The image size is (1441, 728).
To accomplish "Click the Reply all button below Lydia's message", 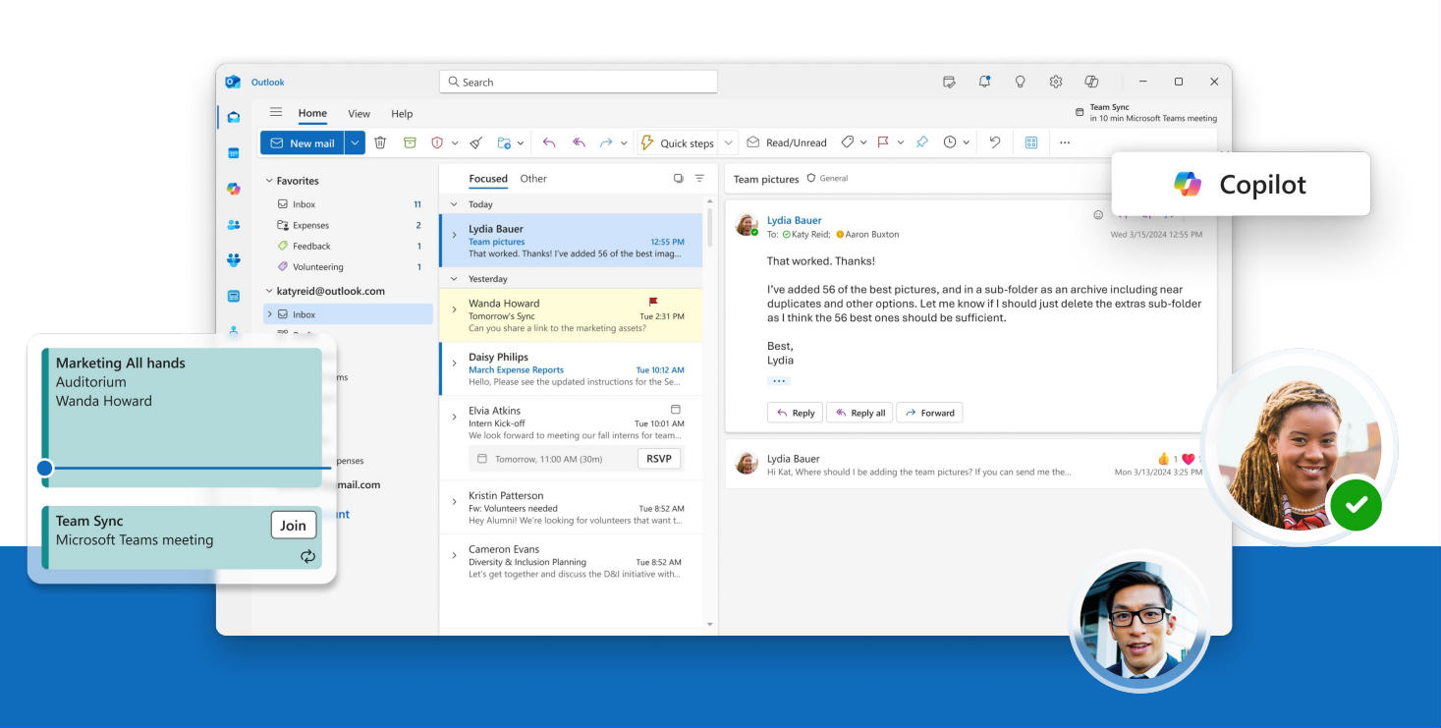I will [x=859, y=413].
